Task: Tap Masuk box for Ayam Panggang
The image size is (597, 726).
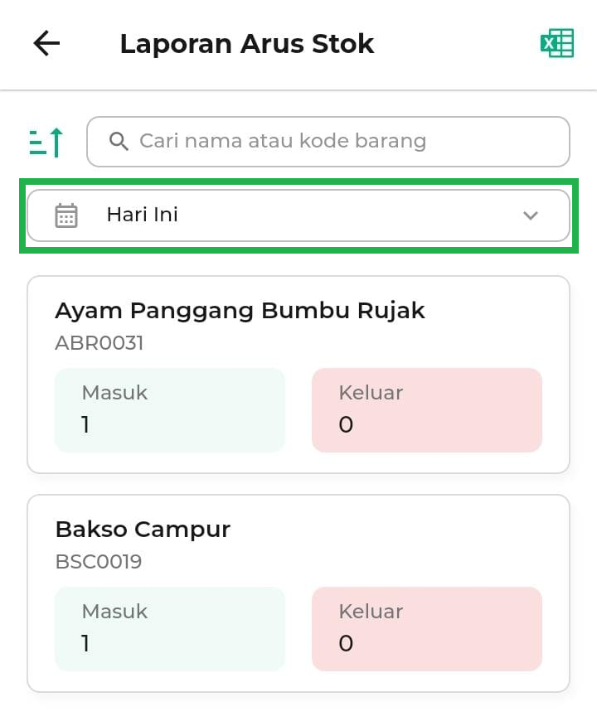Action: (170, 410)
